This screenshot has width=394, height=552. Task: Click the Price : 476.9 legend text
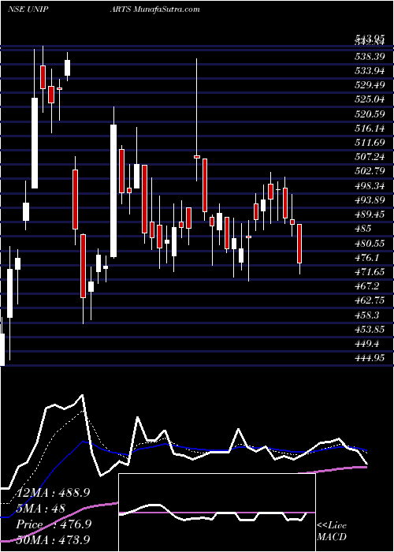54,524
